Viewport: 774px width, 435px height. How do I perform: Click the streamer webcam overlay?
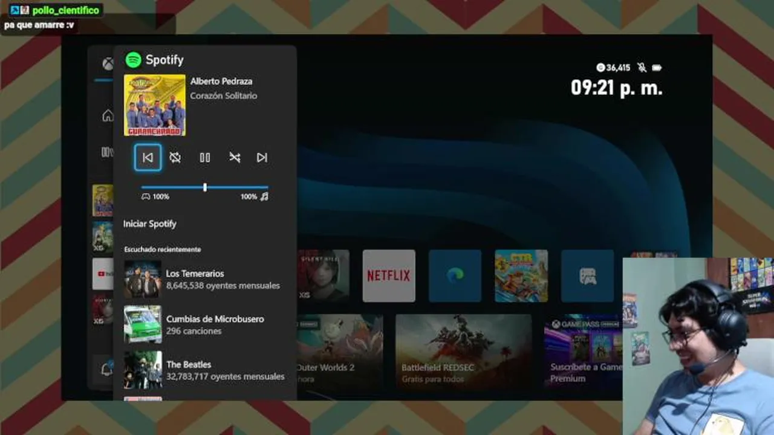[698, 346]
